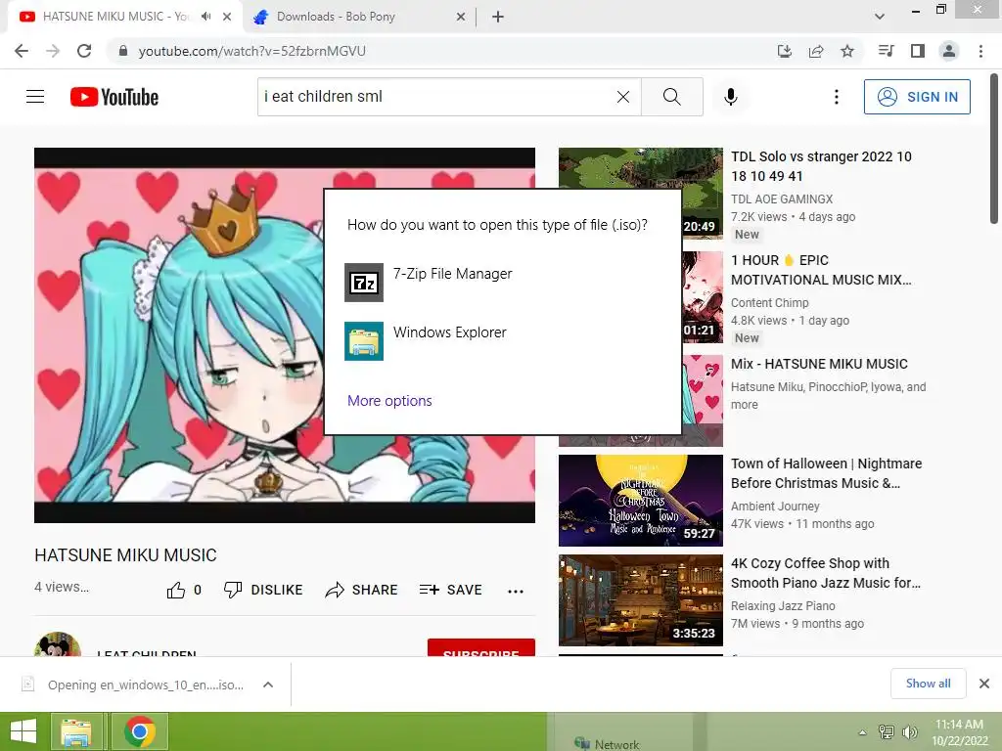Show hidden tray icons arrow
This screenshot has height=751, width=1002.
pyautogui.click(x=862, y=732)
